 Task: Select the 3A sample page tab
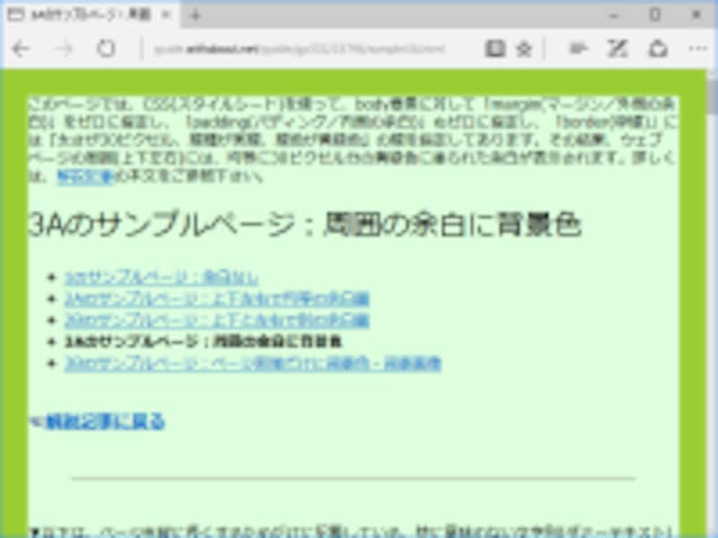click(91, 15)
